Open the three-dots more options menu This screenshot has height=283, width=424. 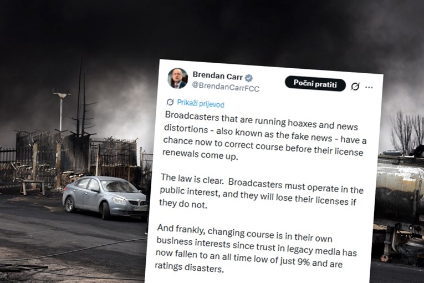369,87
